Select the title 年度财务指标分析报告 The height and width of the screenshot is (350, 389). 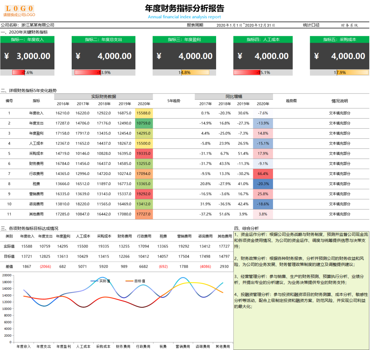(184, 8)
